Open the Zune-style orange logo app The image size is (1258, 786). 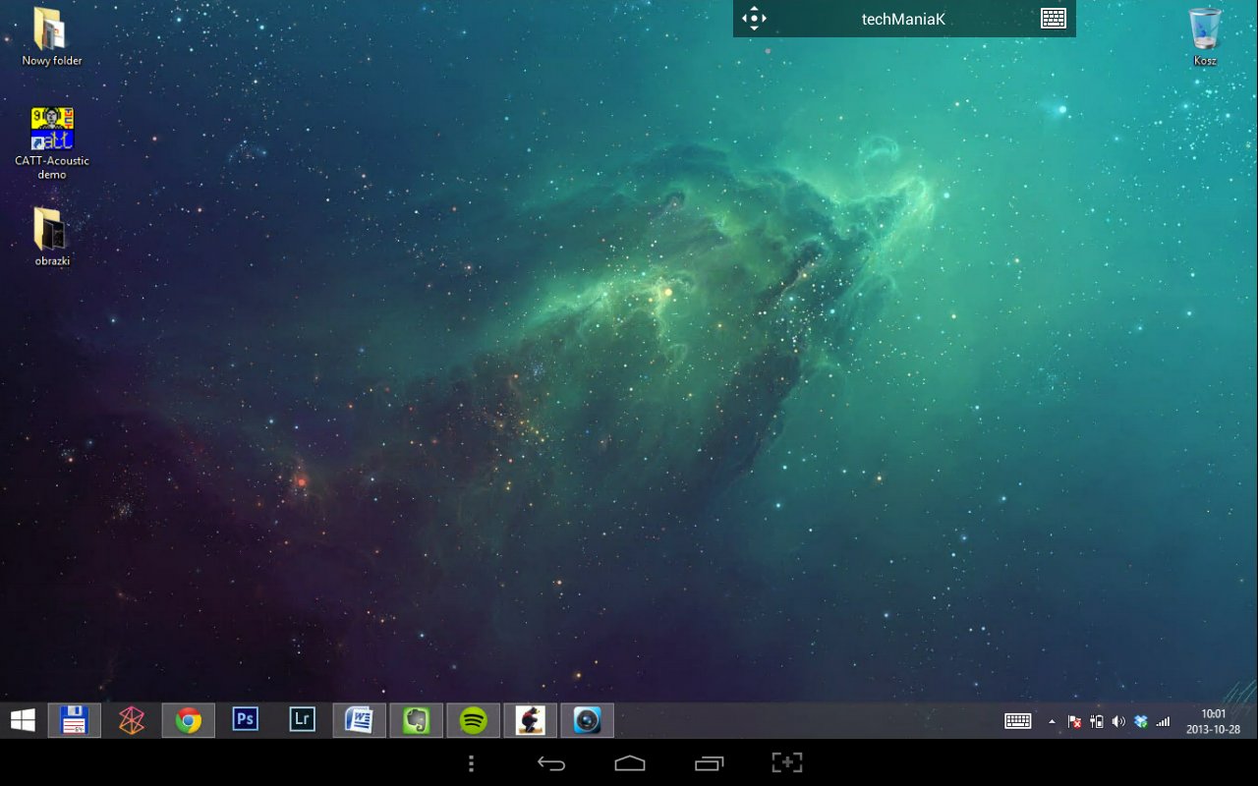click(x=132, y=721)
